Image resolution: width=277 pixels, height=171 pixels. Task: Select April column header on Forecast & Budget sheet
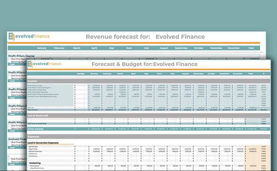tap(133, 74)
